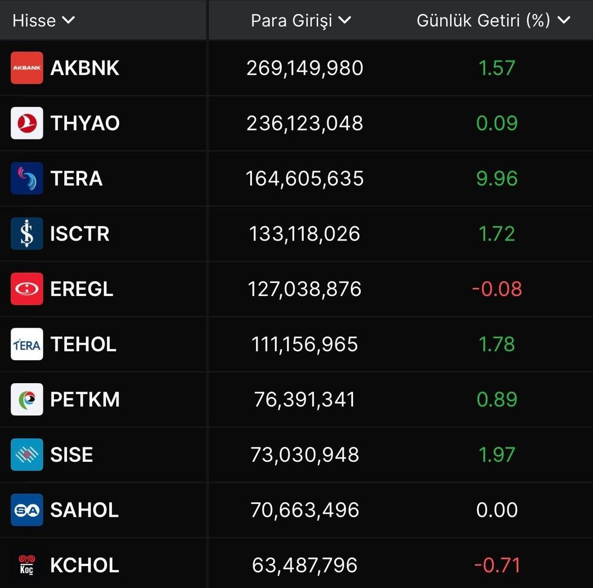Click the THYAO Turkish Airlines logo

click(x=27, y=123)
